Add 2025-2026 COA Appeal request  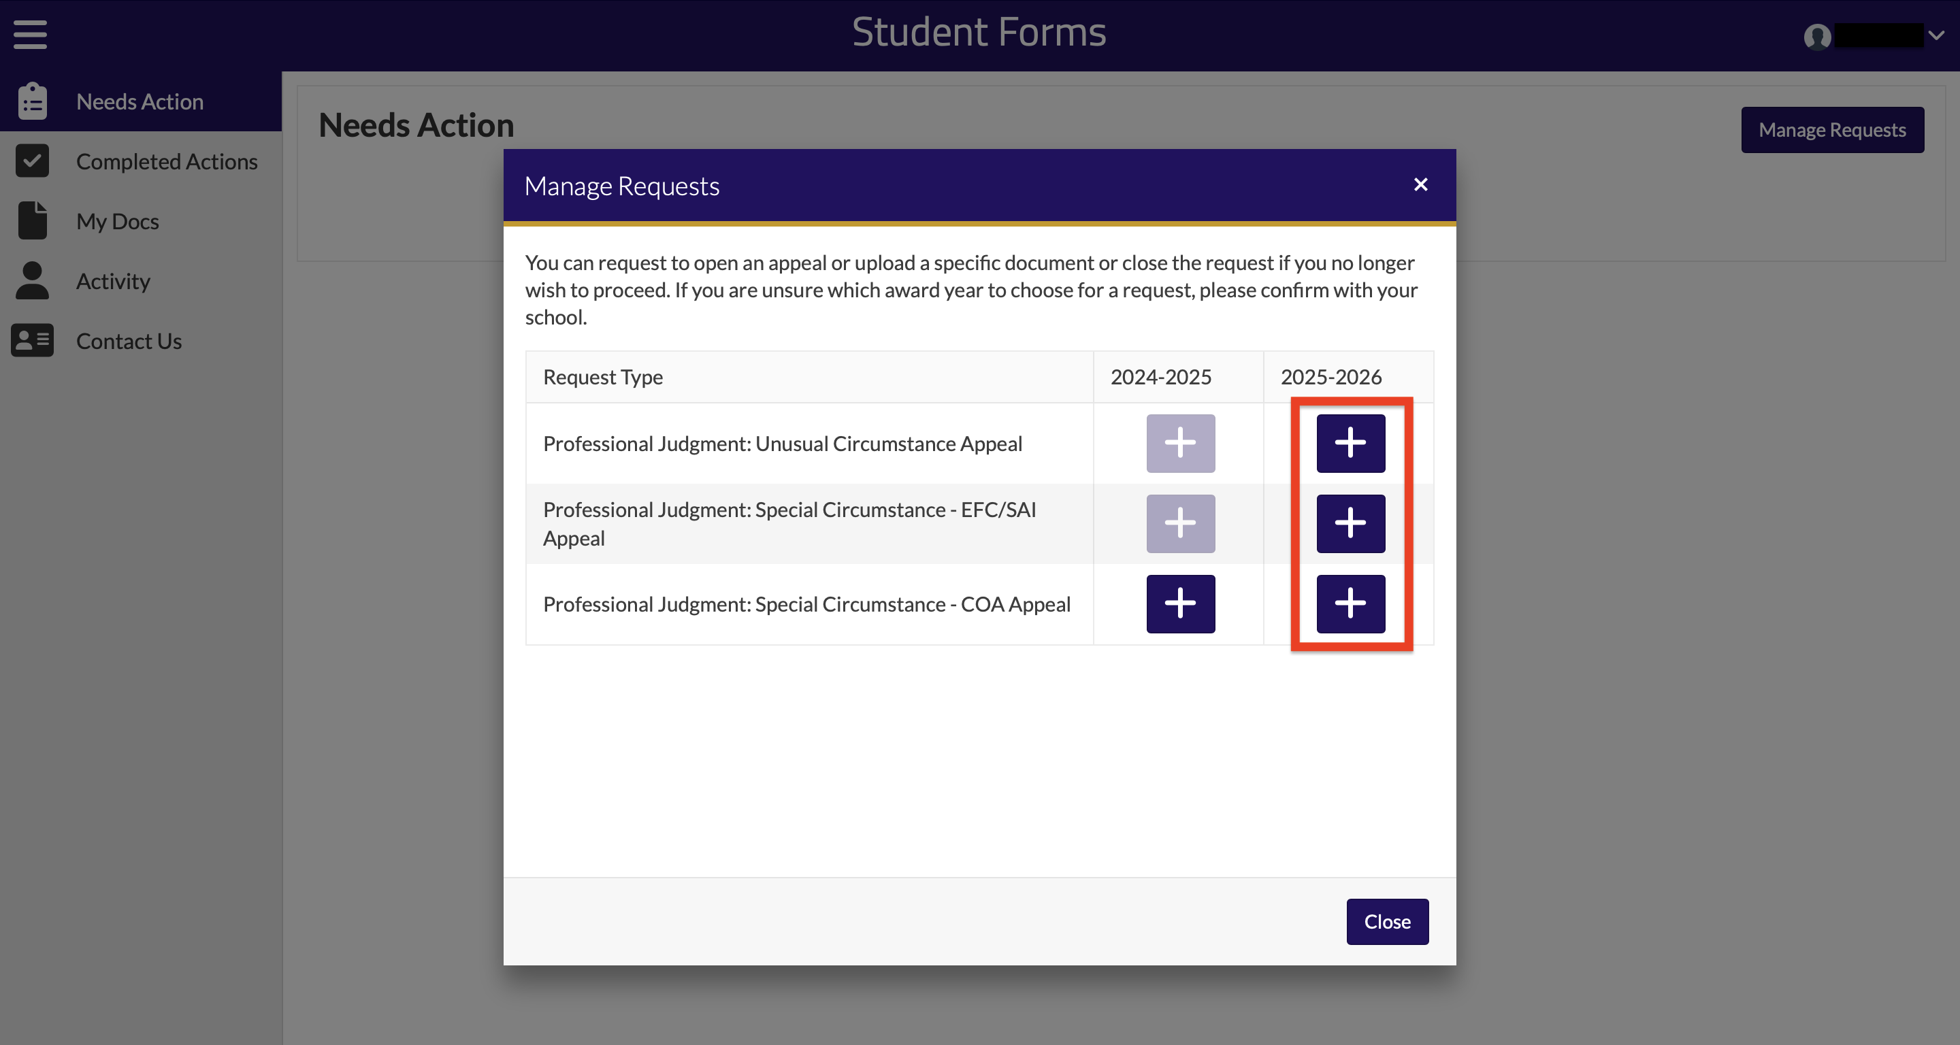tap(1350, 604)
